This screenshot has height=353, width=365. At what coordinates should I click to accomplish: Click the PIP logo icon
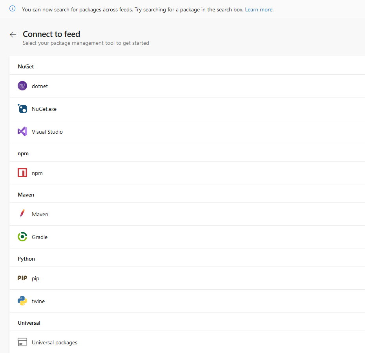[22, 278]
